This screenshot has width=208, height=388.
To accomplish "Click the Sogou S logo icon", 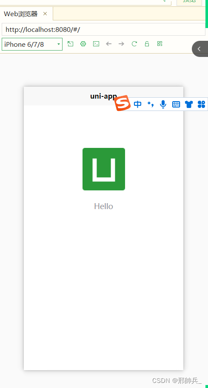I will coord(123,103).
